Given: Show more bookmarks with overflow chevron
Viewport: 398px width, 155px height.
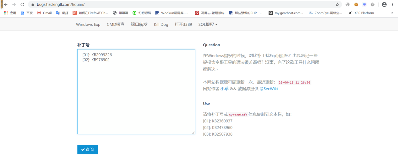Looking at the screenshot, I should coord(392,13).
